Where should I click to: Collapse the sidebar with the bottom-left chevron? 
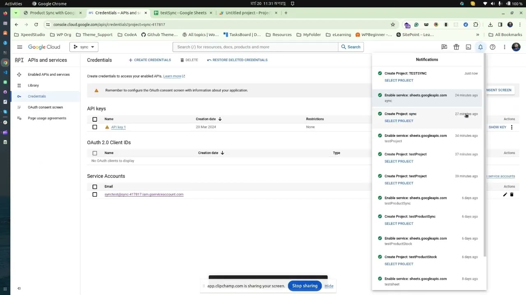[x=19, y=288]
